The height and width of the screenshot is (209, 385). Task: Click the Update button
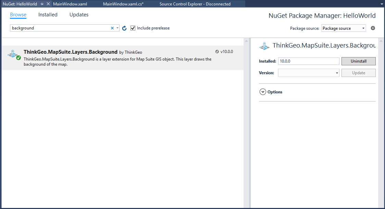click(x=359, y=73)
